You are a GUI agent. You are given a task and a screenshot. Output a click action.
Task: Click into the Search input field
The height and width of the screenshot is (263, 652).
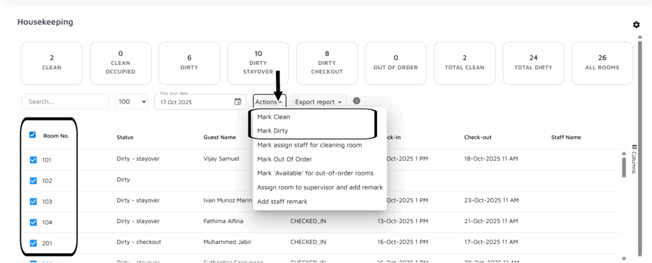click(65, 102)
